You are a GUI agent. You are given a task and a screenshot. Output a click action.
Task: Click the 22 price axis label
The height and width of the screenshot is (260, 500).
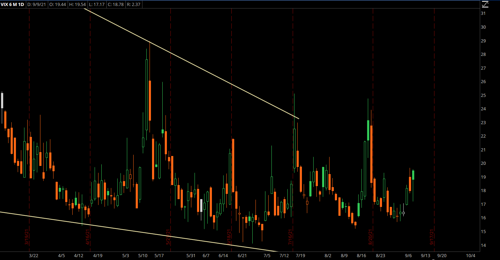click(x=483, y=136)
